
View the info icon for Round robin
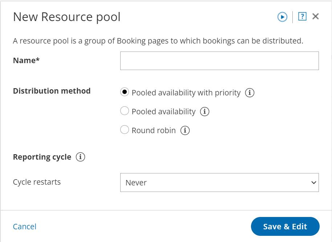click(185, 130)
